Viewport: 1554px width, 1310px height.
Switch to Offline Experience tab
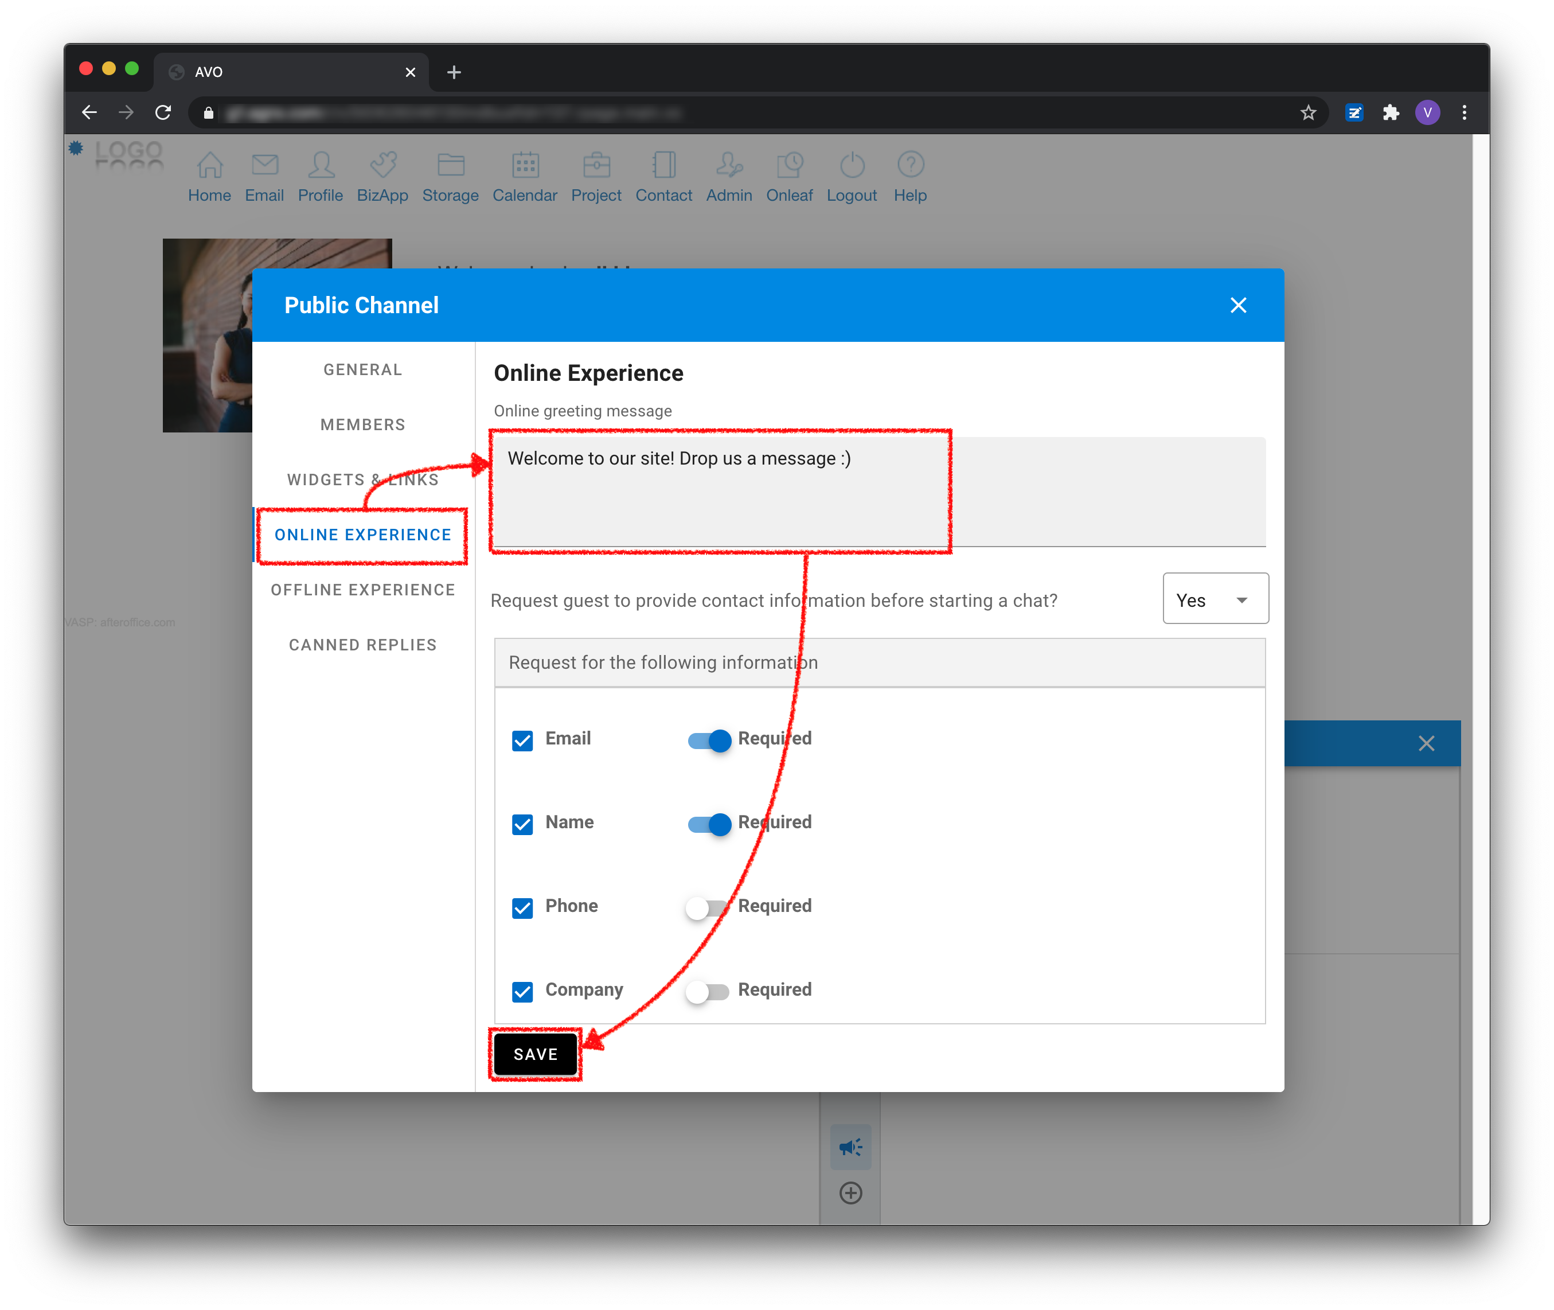tap(363, 590)
